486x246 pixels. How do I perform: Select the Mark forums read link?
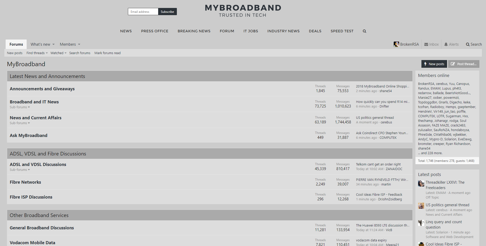click(107, 53)
